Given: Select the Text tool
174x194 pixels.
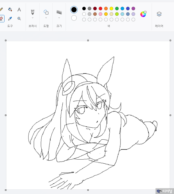Looking at the screenshot, I should click(19, 10).
